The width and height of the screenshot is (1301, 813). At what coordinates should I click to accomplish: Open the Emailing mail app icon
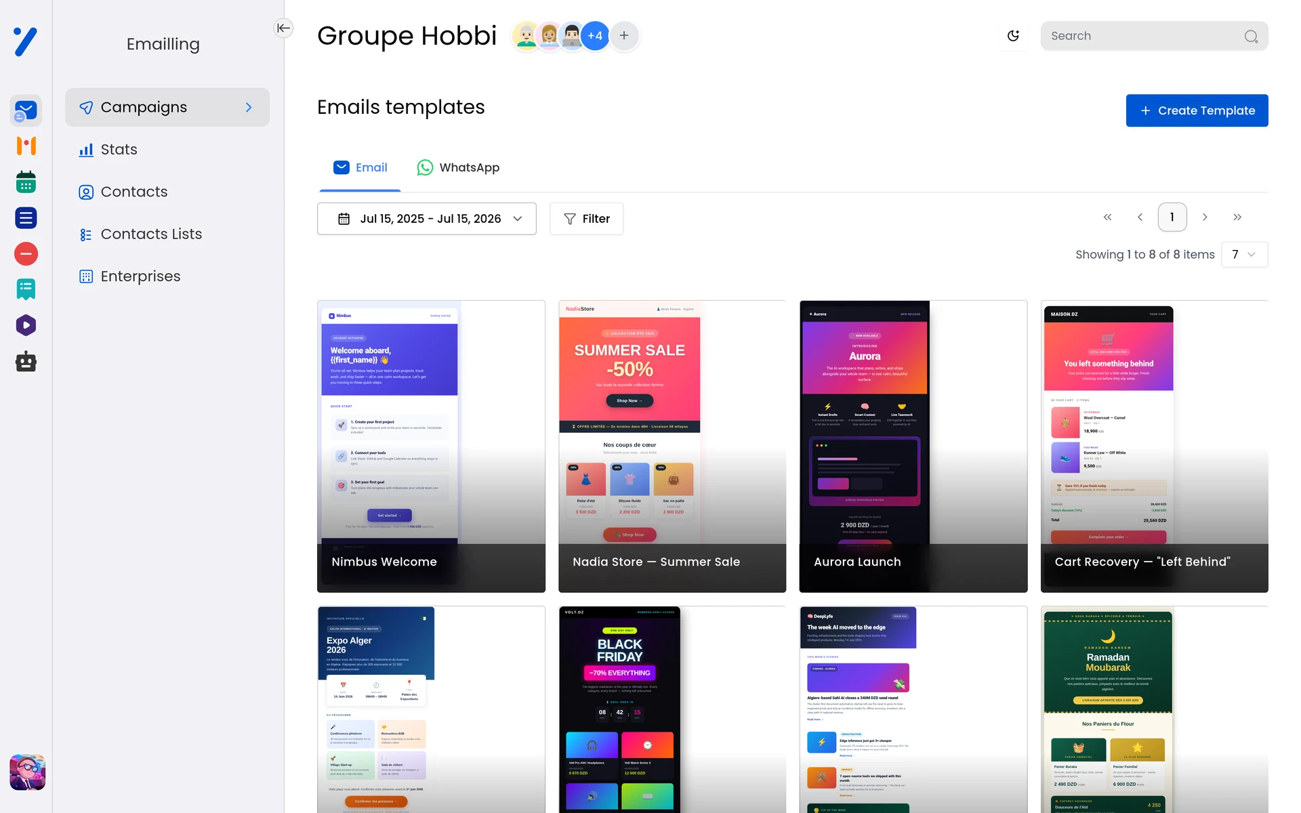click(x=26, y=110)
